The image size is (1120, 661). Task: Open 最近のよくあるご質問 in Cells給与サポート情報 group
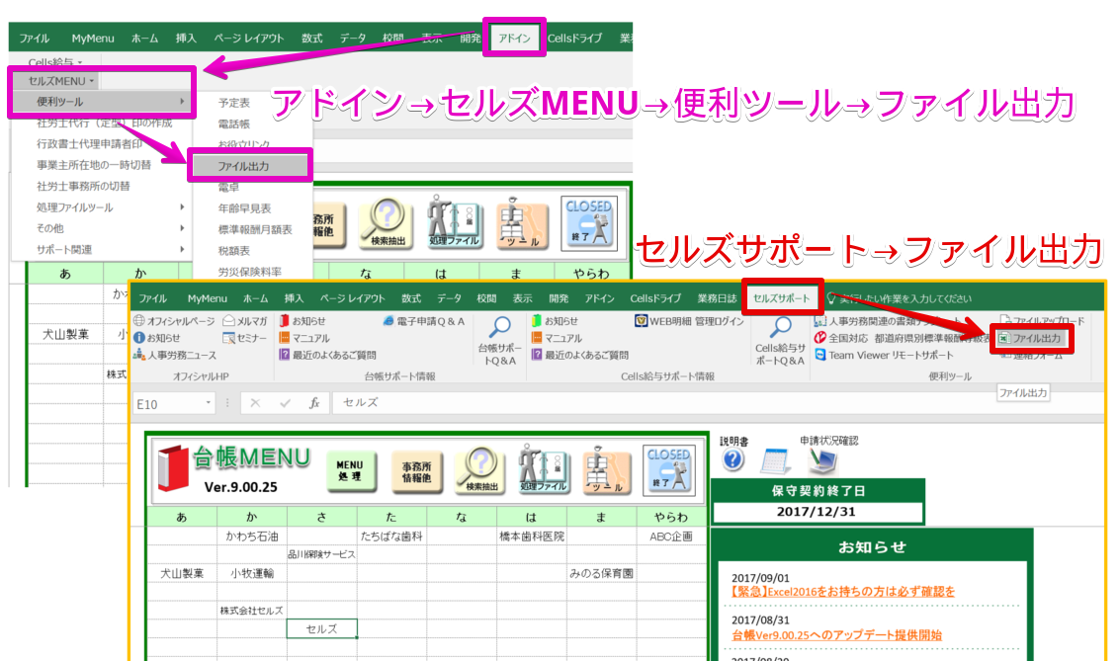tap(580, 355)
